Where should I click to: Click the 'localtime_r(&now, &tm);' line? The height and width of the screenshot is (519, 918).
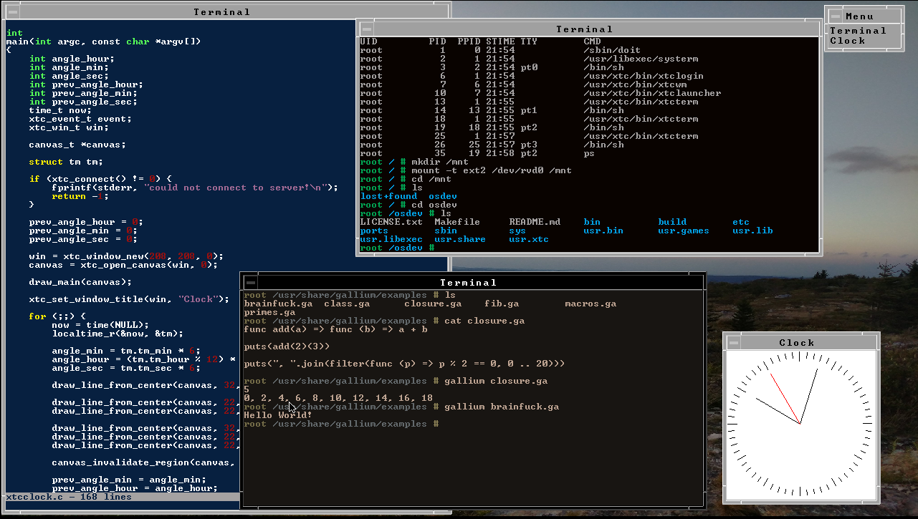pyautogui.click(x=118, y=334)
